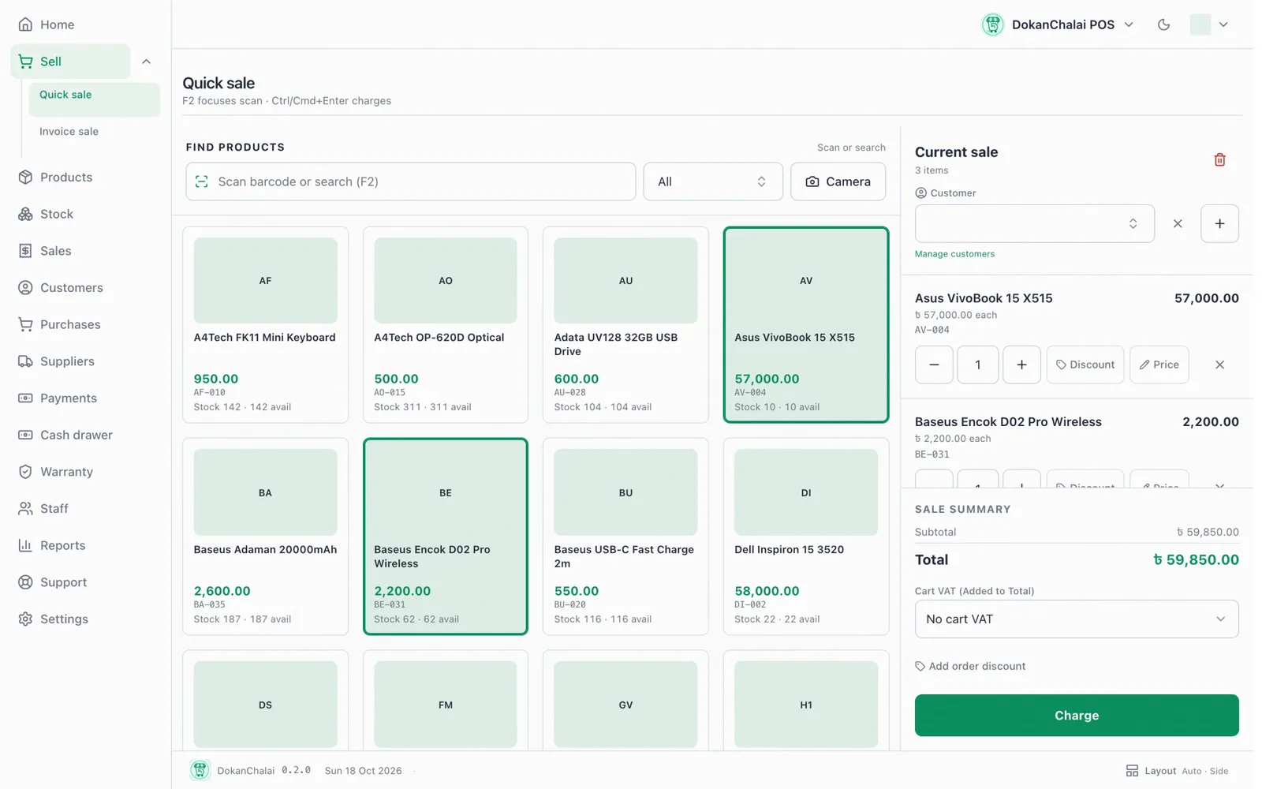This screenshot has width=1262, height=789.
Task: Click the Cash drawer icon
Action: point(25,435)
